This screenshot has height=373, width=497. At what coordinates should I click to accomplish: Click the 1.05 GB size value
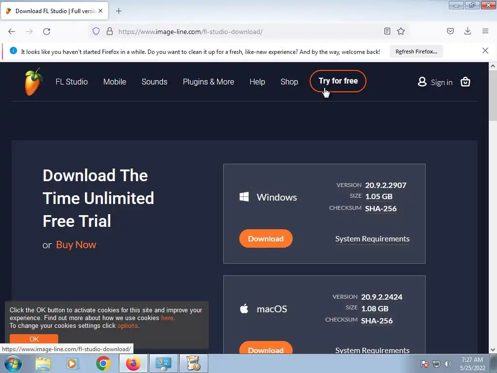[379, 197]
